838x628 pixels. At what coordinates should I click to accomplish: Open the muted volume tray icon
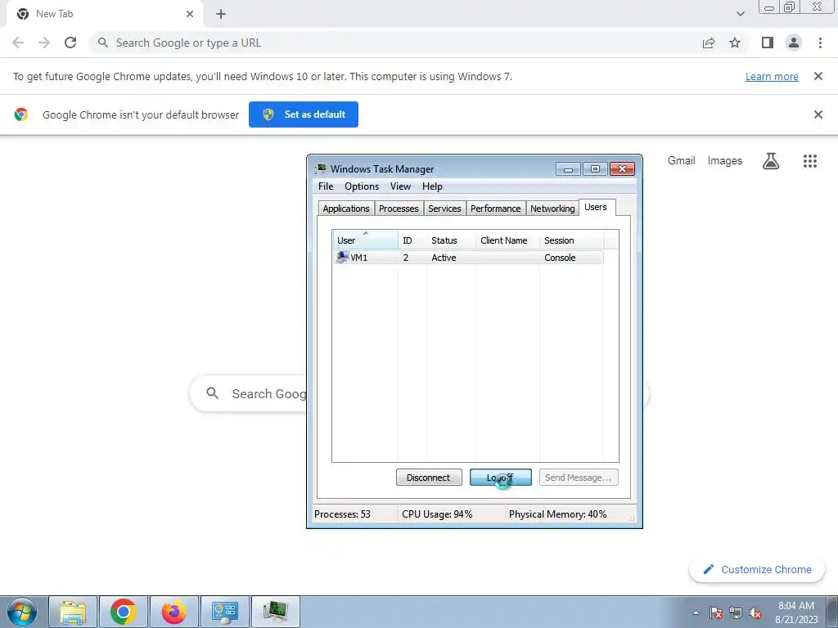(755, 612)
